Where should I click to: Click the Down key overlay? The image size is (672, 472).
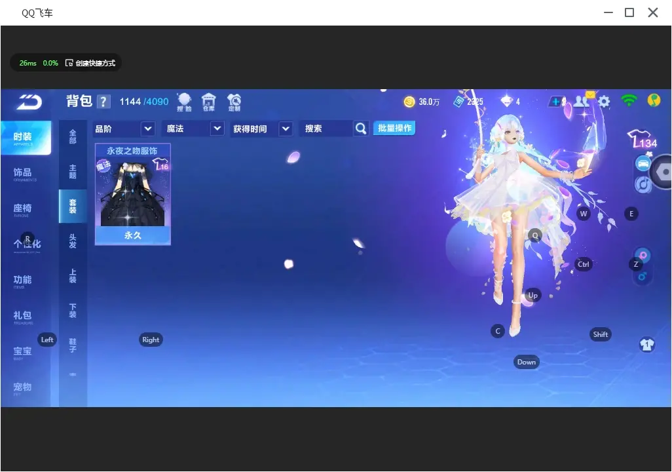click(x=527, y=362)
